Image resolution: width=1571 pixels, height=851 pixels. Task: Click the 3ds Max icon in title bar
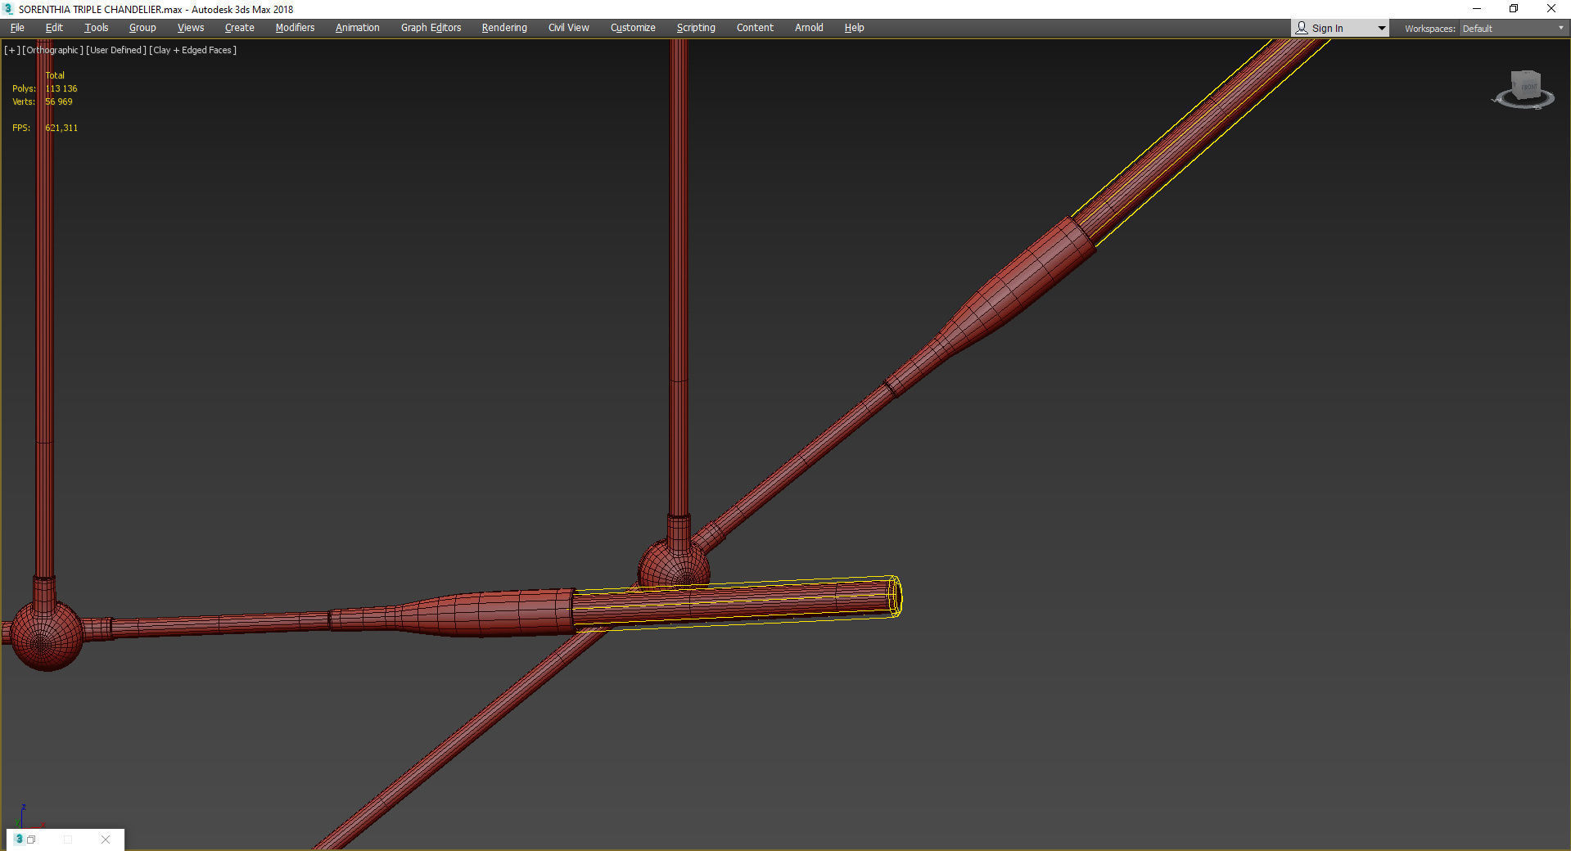(x=9, y=9)
